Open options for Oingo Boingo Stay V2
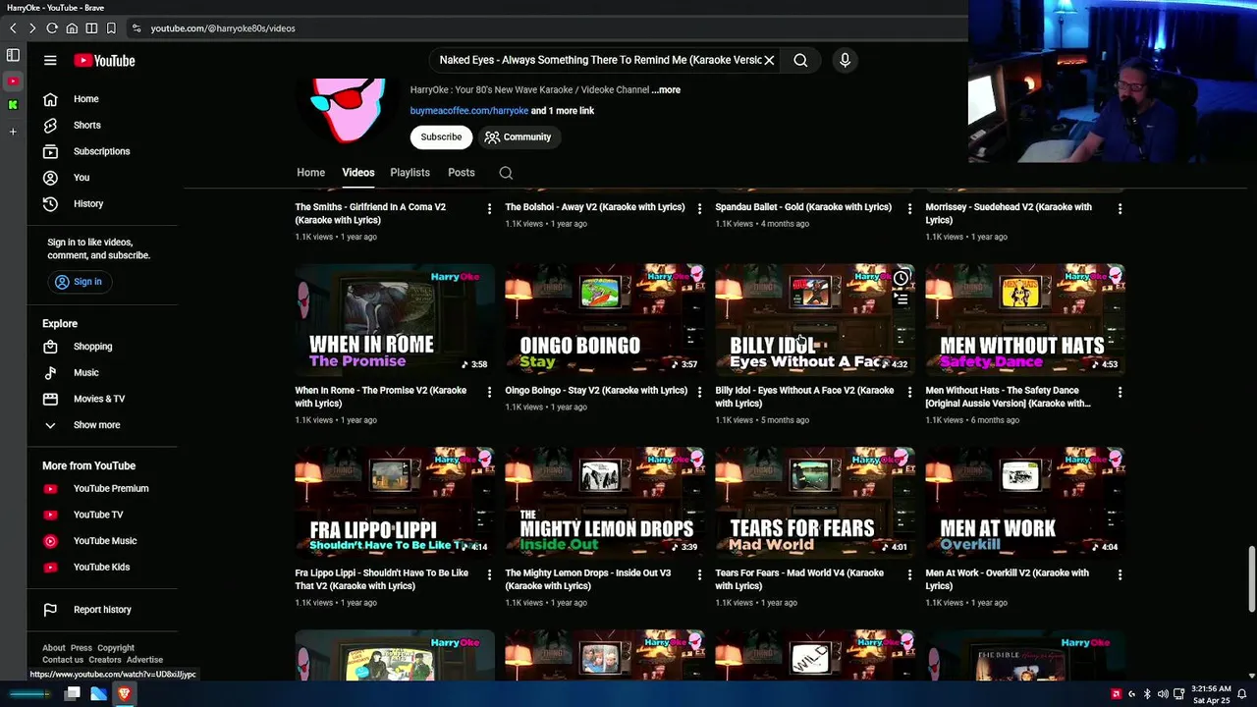The height and width of the screenshot is (707, 1257). pos(699,392)
